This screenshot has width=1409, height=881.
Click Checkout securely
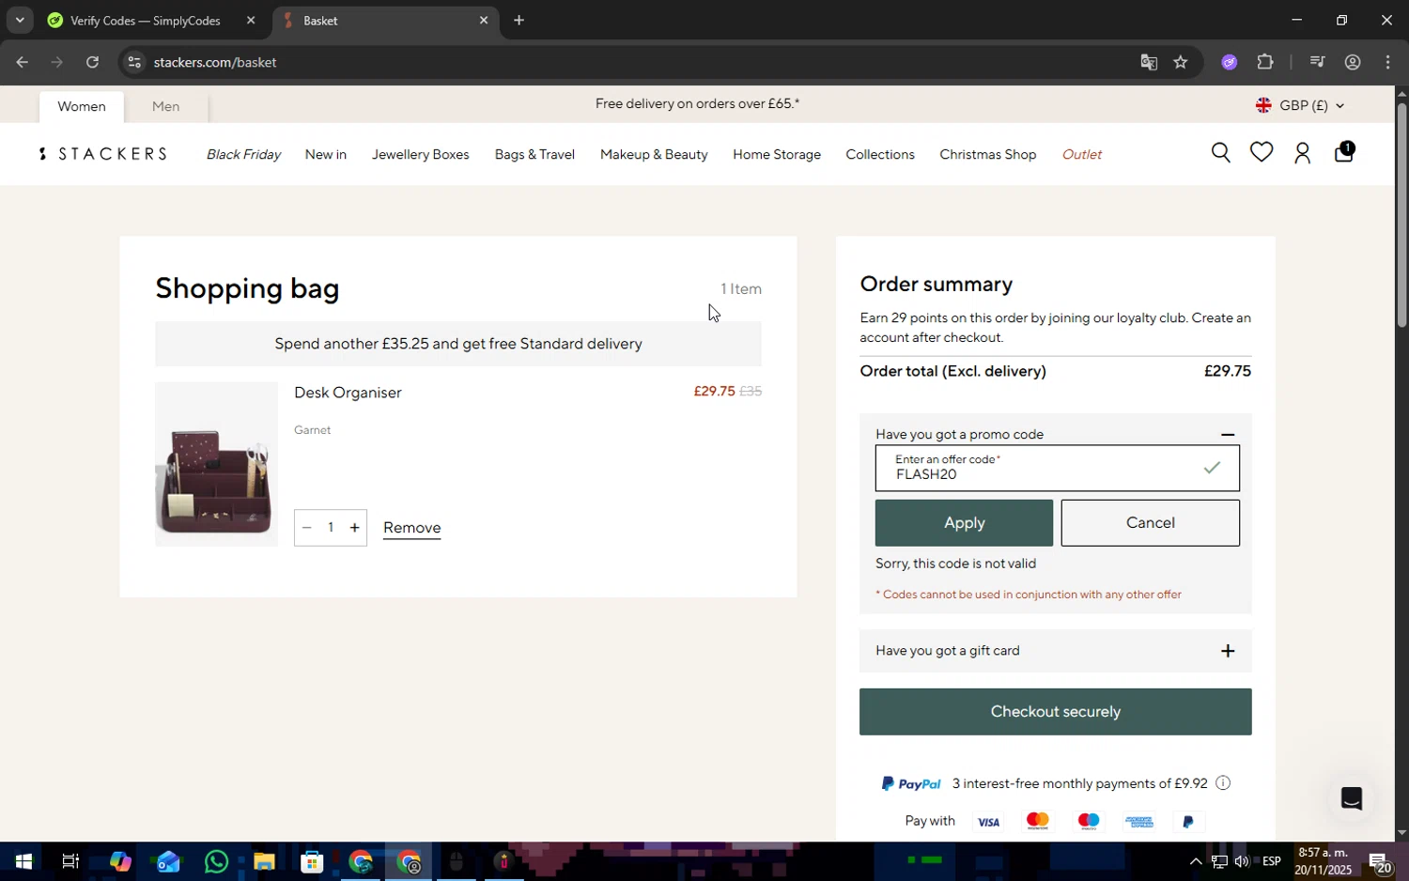click(1056, 712)
